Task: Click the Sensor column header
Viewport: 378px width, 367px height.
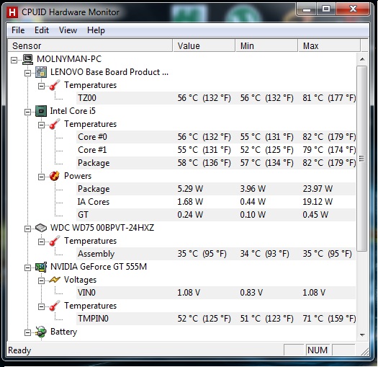Action: 90,45
